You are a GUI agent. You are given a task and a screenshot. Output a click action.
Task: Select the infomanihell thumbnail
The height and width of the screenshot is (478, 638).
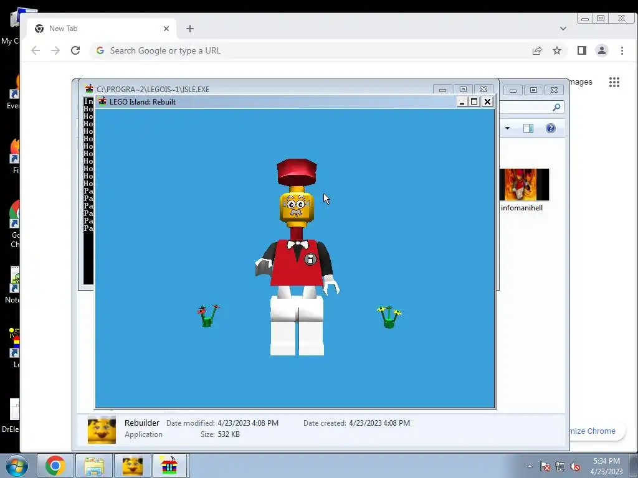(524, 184)
